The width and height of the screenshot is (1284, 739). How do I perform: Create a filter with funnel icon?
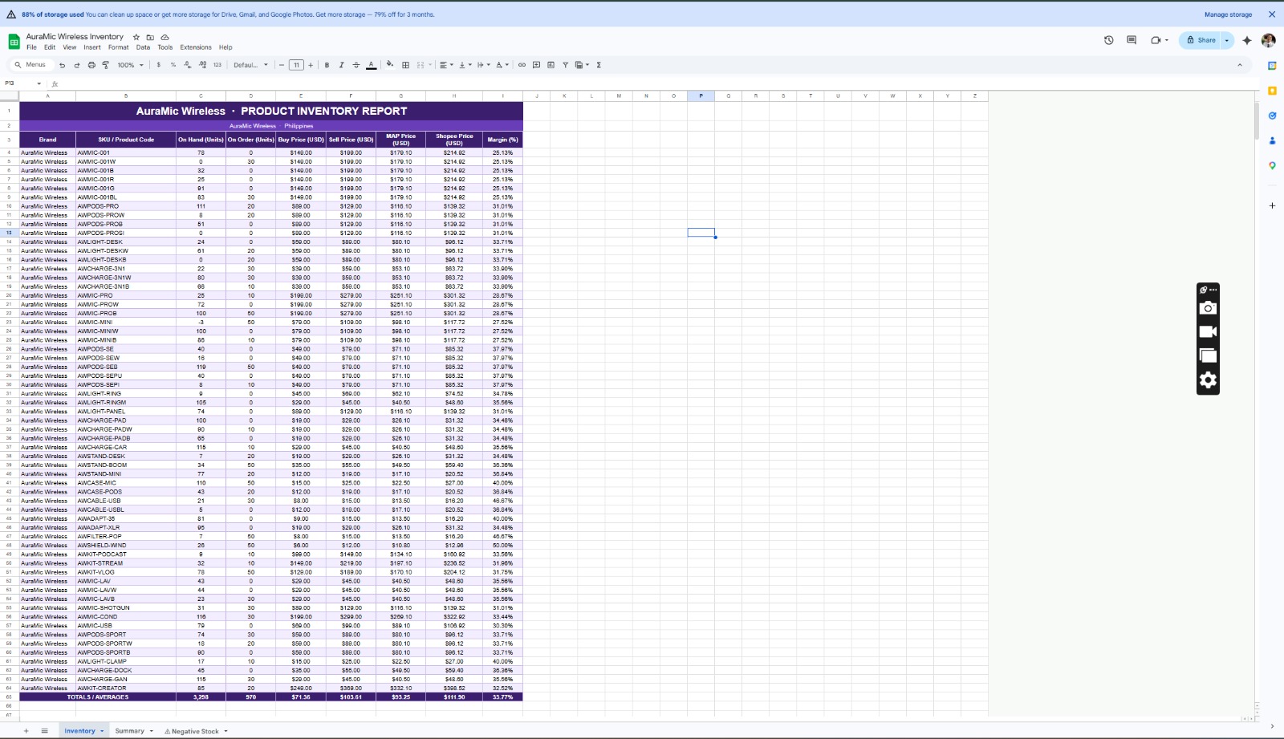pyautogui.click(x=565, y=65)
